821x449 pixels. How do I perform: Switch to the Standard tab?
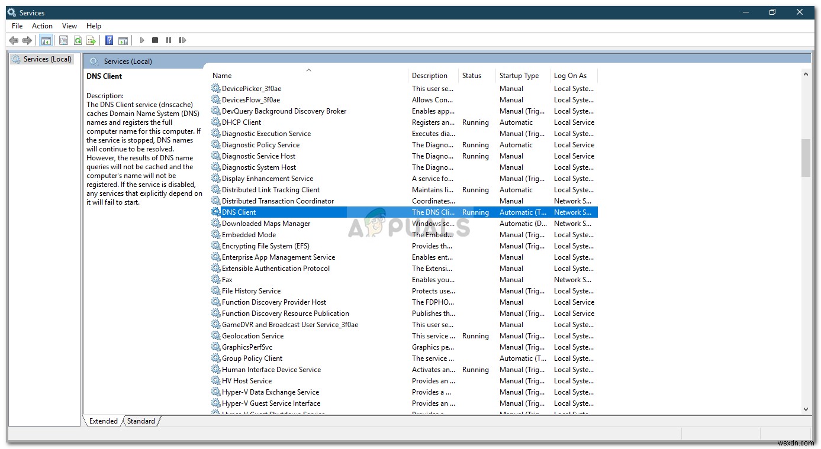pyautogui.click(x=141, y=421)
